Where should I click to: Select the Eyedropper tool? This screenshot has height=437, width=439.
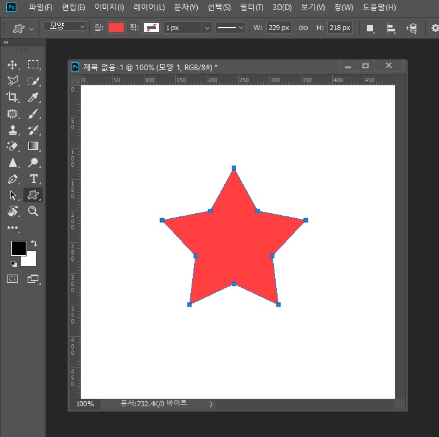(x=33, y=97)
